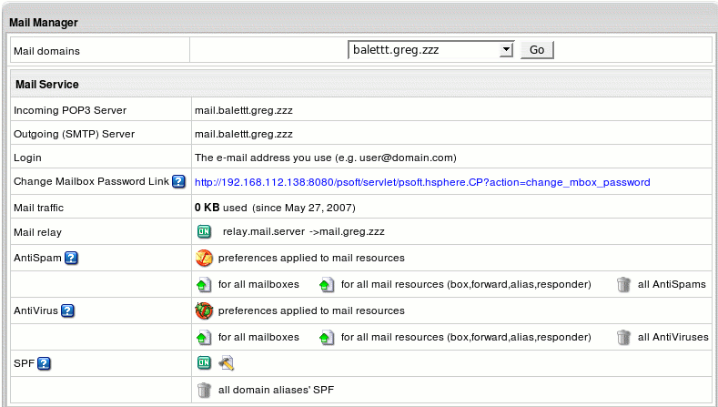The height and width of the screenshot is (407, 718).
Task: Click help icon next to Change Mailbox Password Link
Action: coord(178,182)
